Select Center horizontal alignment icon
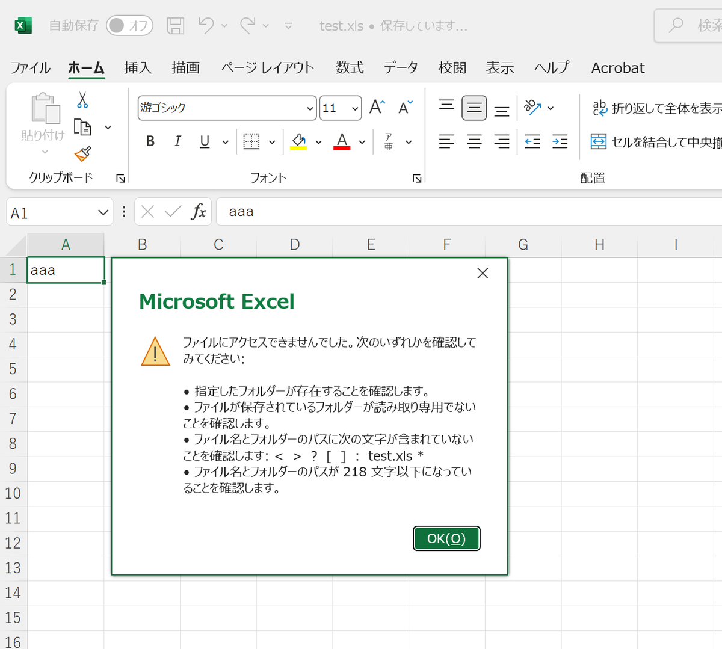722x649 pixels. point(474,141)
